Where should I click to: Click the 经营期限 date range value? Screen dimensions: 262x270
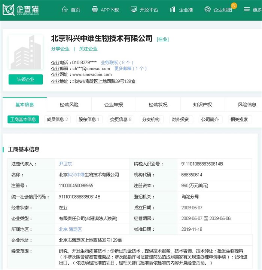click(x=206, y=218)
